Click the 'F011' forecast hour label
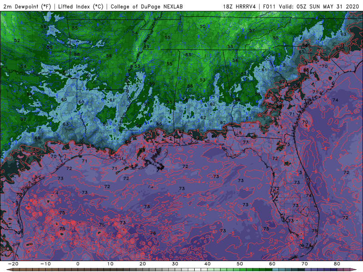363x272 pixels. pos(269,6)
